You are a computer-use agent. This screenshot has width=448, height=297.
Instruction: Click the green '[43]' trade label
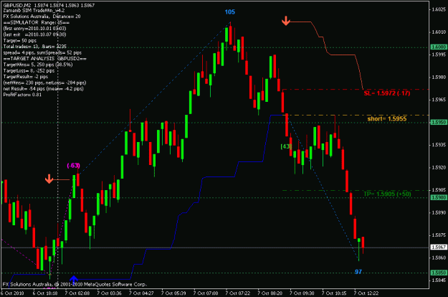pyautogui.click(x=286, y=146)
